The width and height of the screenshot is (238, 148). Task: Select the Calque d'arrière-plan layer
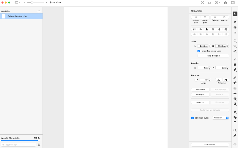21,16
